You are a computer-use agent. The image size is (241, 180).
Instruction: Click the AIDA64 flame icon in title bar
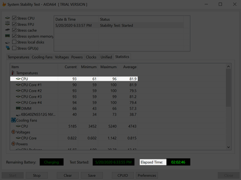(x=4, y=4)
